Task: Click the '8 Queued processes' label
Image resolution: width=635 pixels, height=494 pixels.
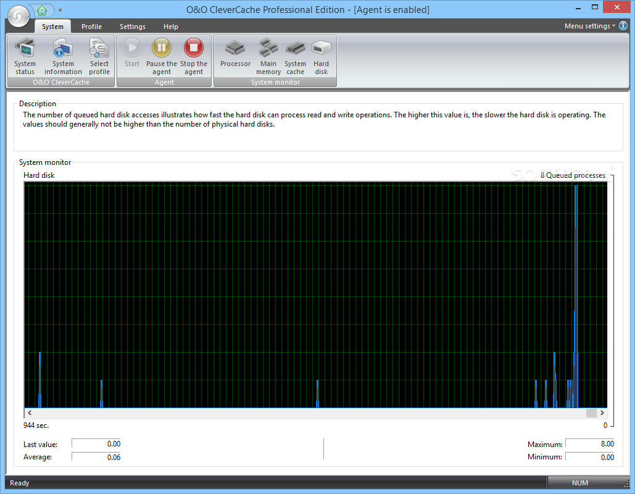Action: (573, 175)
